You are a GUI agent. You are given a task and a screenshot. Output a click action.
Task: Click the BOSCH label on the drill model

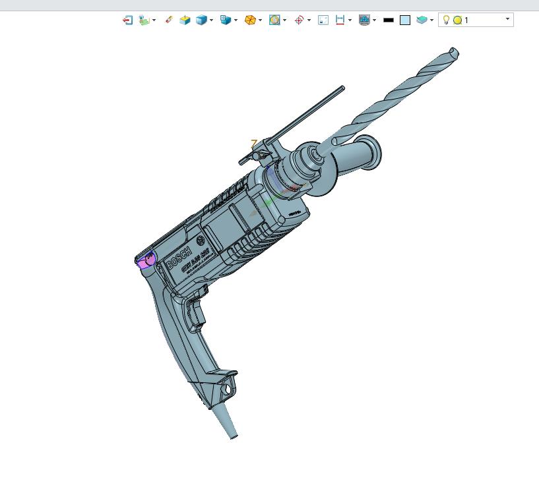click(x=179, y=258)
